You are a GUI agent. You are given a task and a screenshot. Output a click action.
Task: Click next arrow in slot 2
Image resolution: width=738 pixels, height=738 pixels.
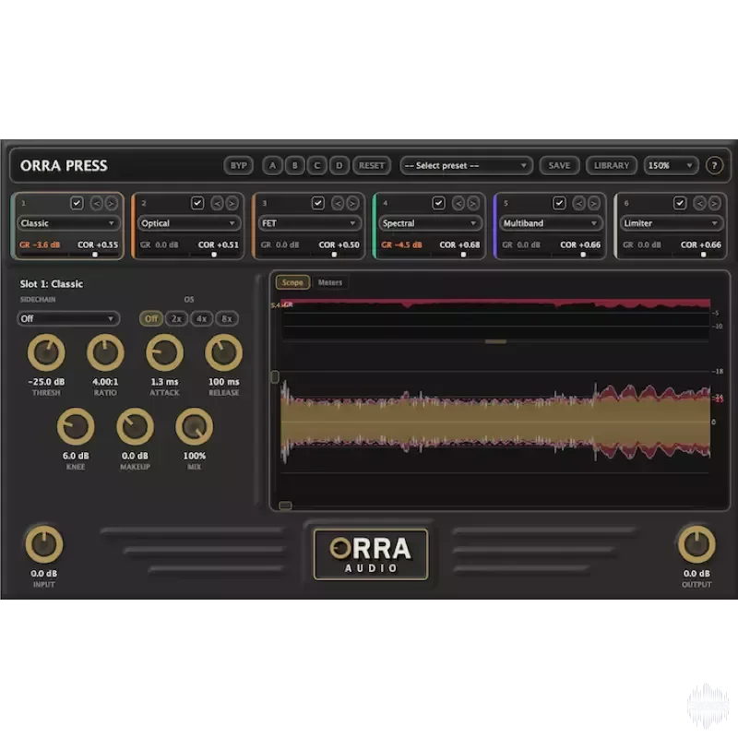coord(232,203)
